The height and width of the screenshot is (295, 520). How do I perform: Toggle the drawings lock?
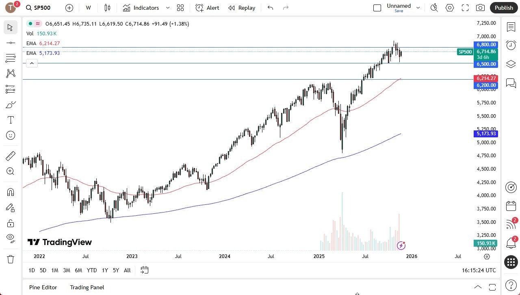tap(10, 223)
